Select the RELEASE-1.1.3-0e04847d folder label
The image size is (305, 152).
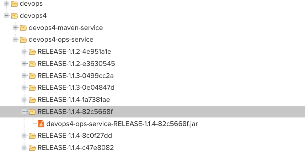point(76,88)
